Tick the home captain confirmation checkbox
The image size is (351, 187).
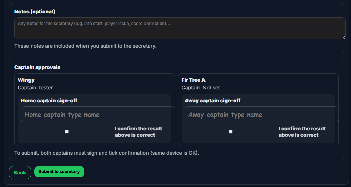click(67, 132)
